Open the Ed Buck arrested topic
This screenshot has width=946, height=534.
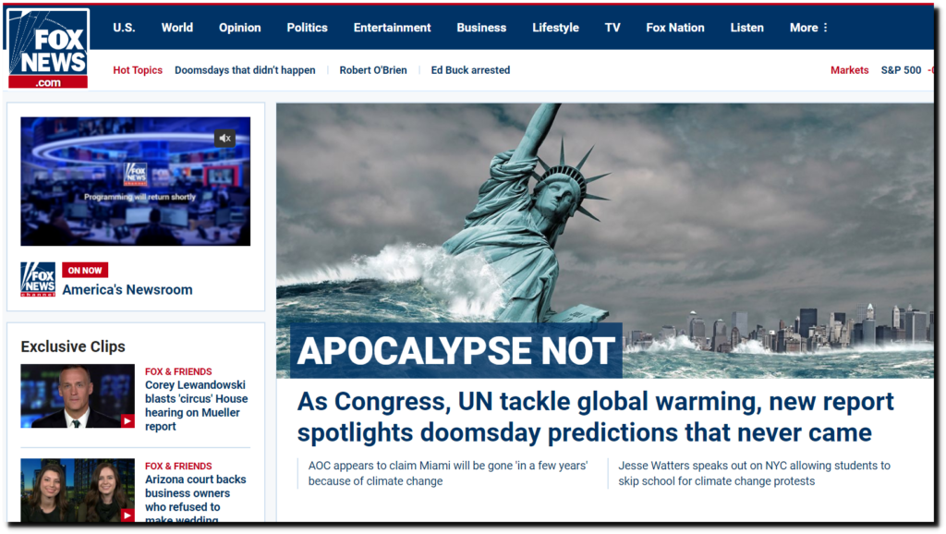(x=470, y=70)
